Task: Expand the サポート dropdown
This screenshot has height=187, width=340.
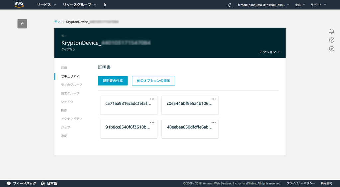Action: tap(318, 5)
